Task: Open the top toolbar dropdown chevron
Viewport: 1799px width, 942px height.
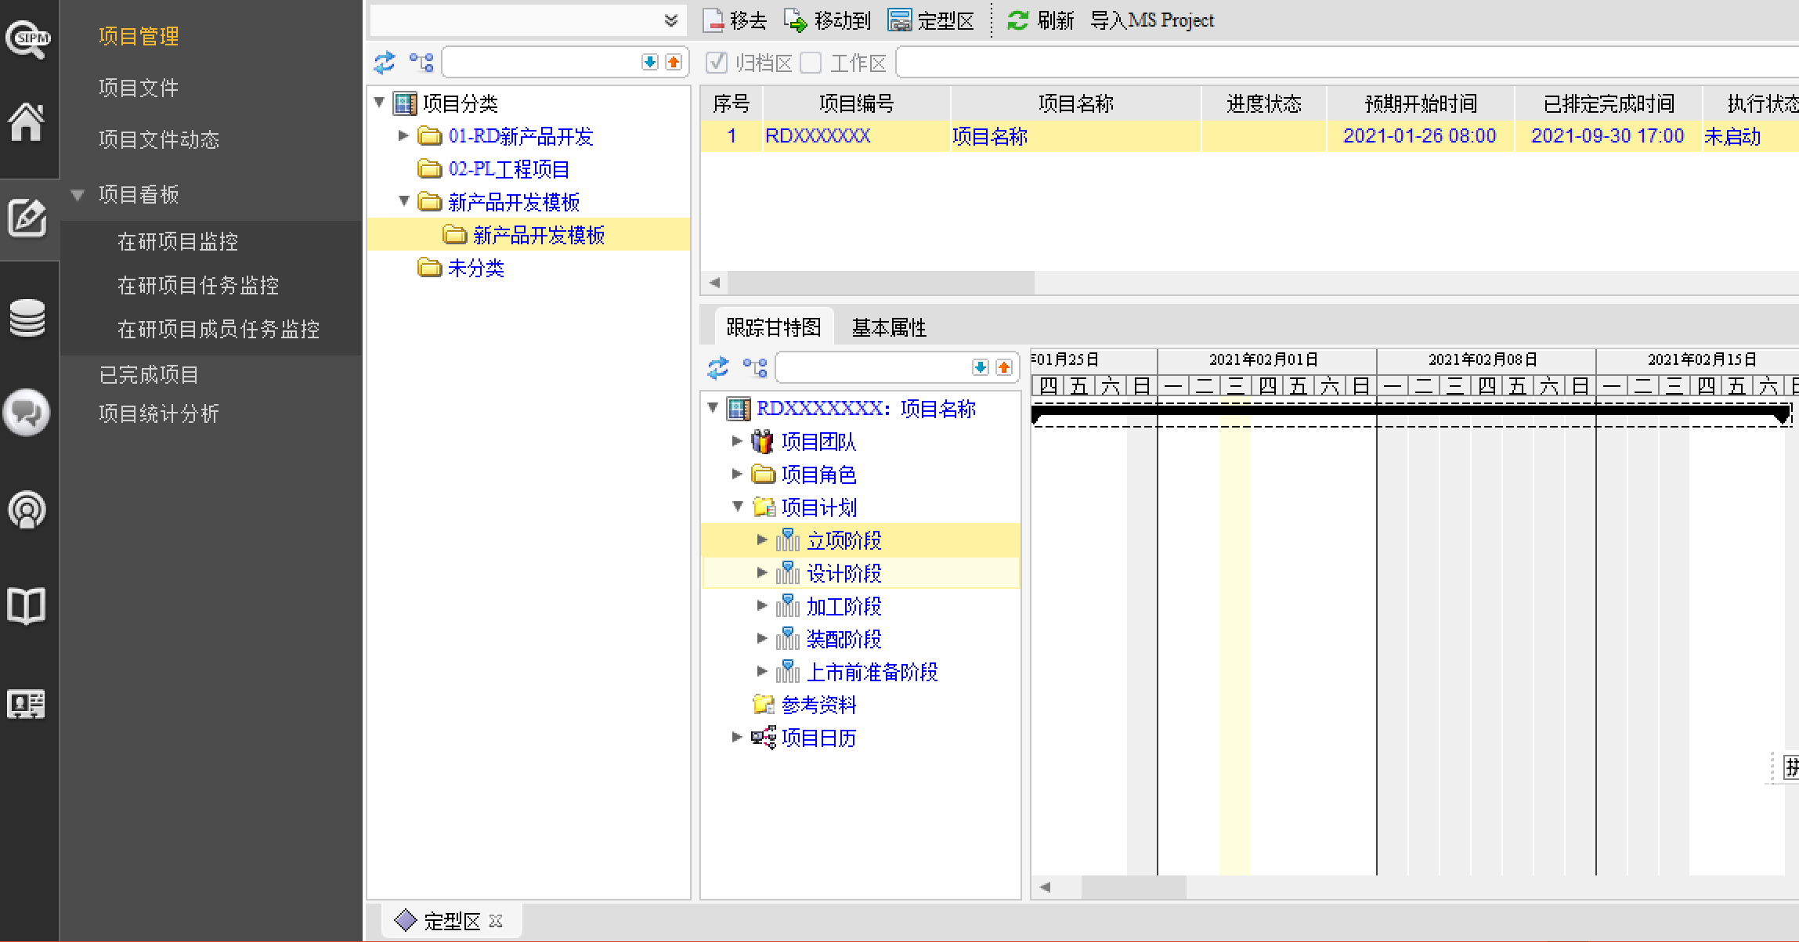Action: pos(671,20)
